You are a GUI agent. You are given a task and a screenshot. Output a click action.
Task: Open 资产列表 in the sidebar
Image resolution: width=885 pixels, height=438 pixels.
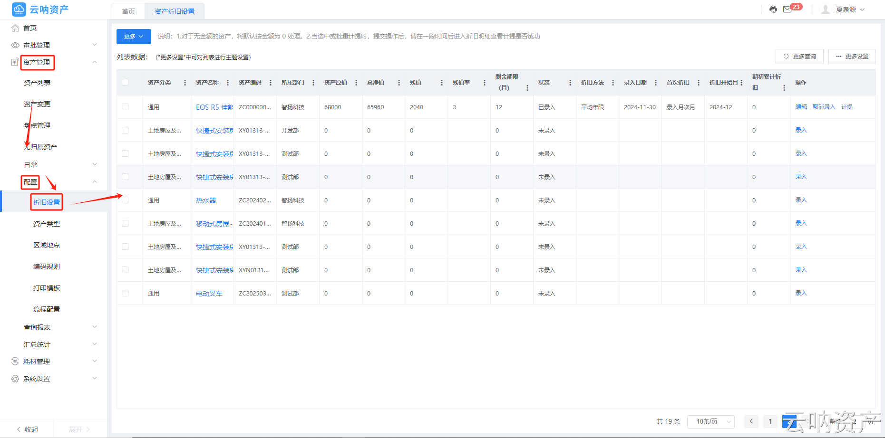(x=37, y=83)
